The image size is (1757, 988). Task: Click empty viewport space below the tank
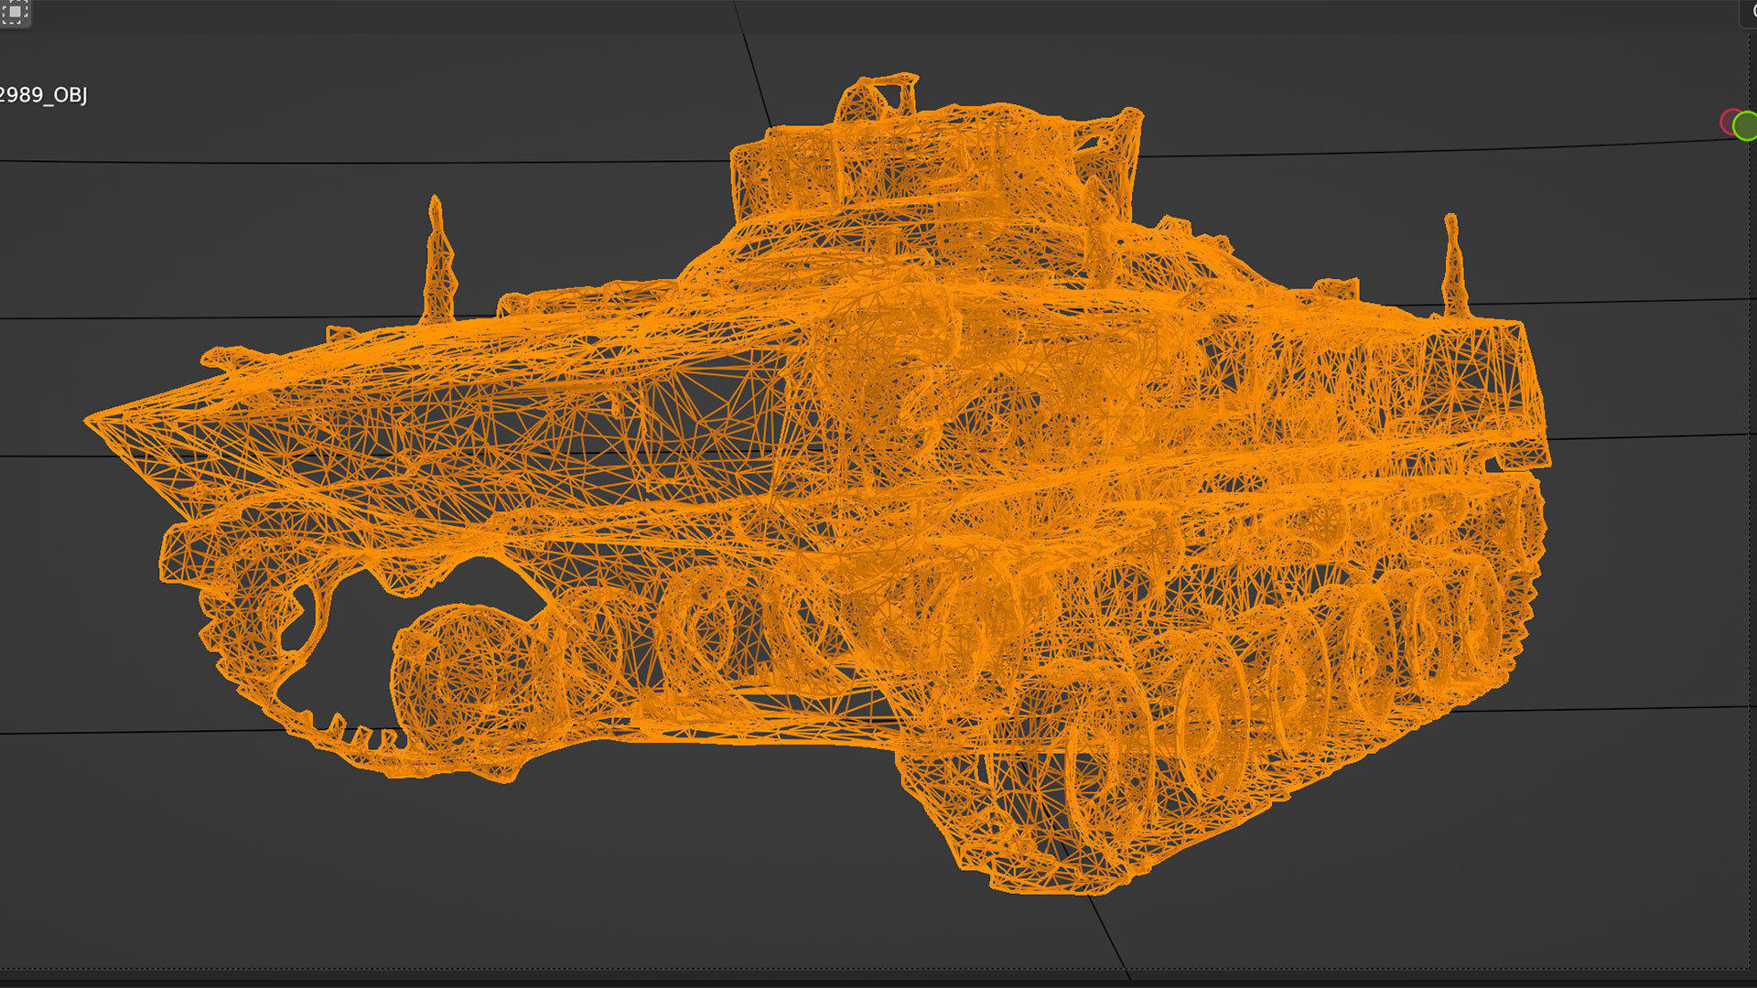click(641, 869)
